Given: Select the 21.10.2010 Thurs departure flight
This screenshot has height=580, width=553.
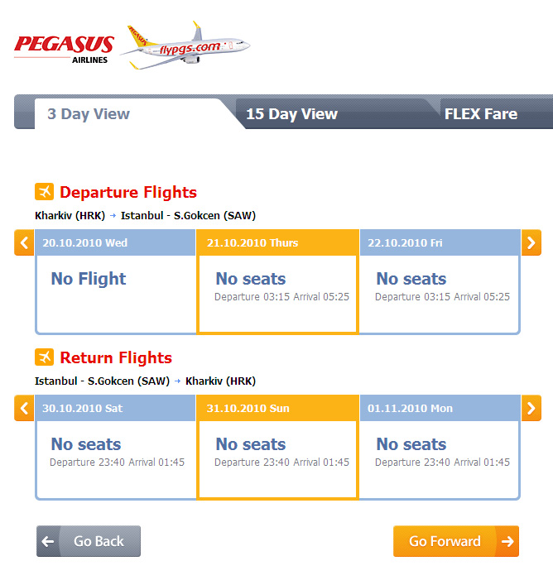Looking at the screenshot, I should pos(277,285).
